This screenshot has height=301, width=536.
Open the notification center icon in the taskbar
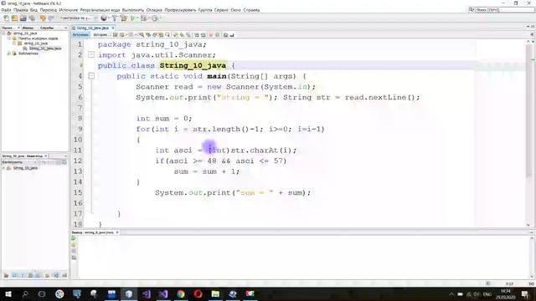coord(525,294)
